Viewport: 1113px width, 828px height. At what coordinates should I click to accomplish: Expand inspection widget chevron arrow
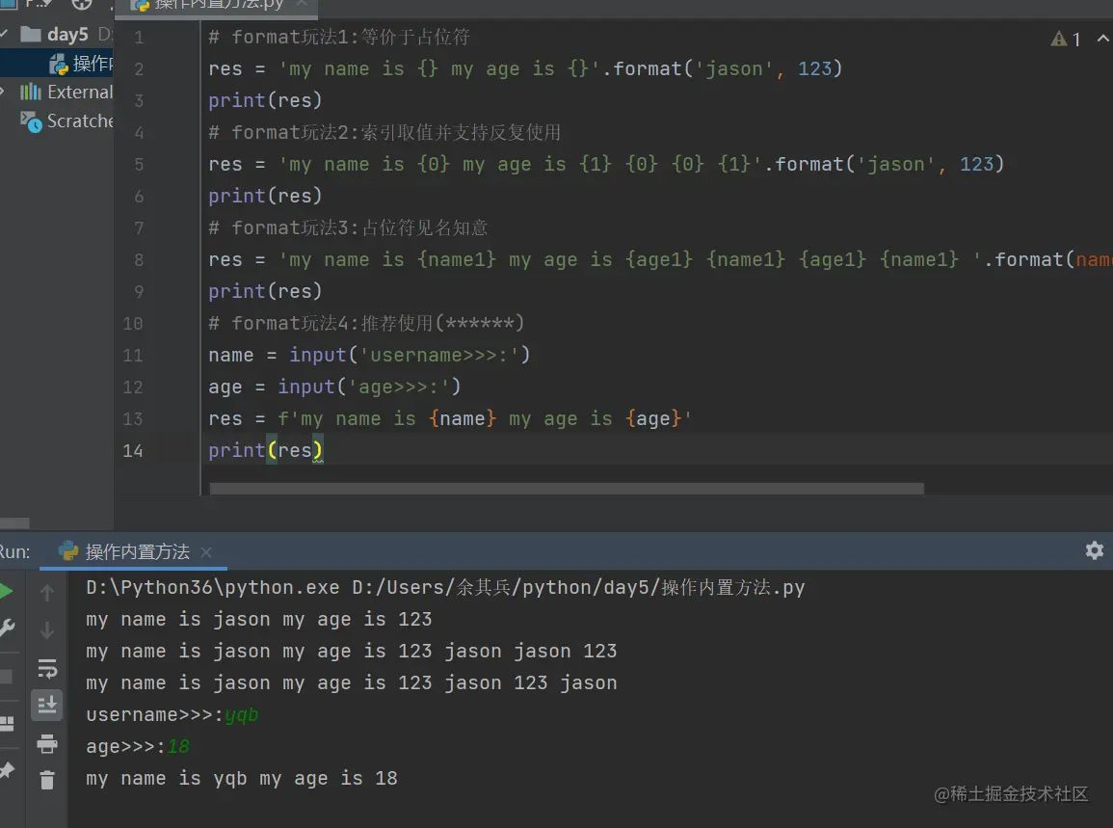click(x=1103, y=39)
